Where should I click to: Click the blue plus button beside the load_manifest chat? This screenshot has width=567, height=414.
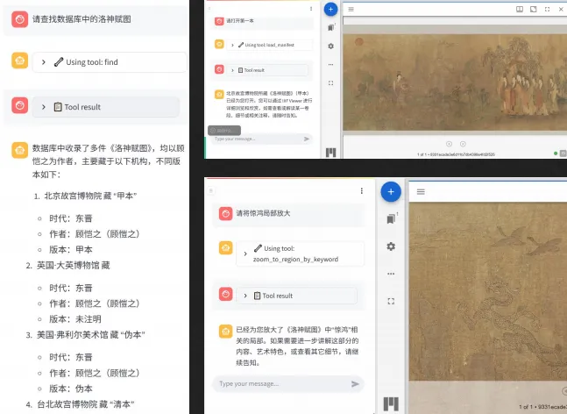(x=330, y=10)
